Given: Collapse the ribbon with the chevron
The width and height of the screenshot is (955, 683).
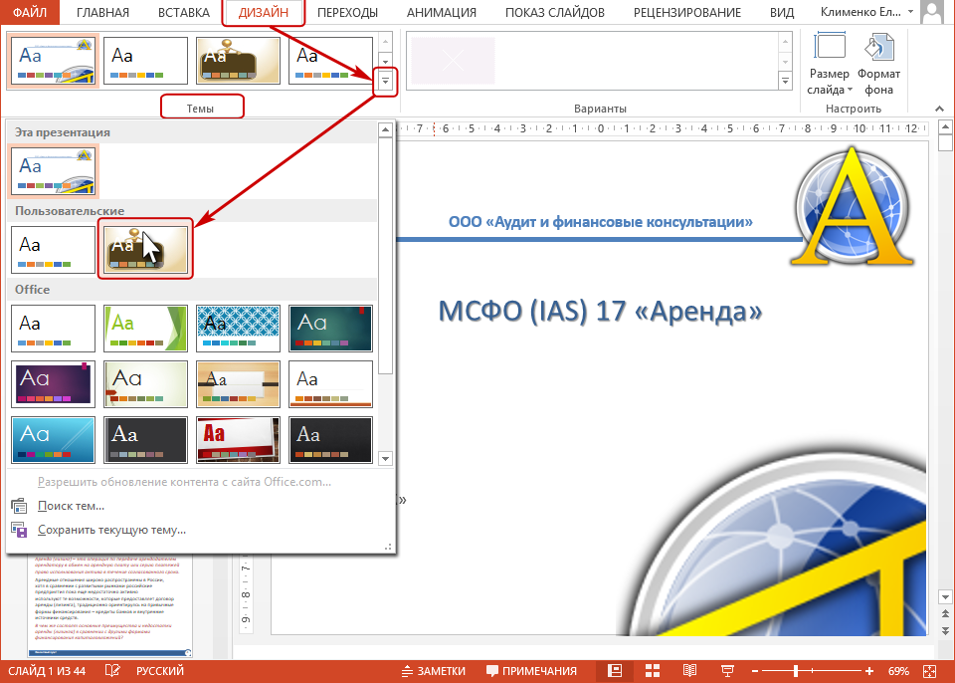Looking at the screenshot, I should tap(939, 109).
